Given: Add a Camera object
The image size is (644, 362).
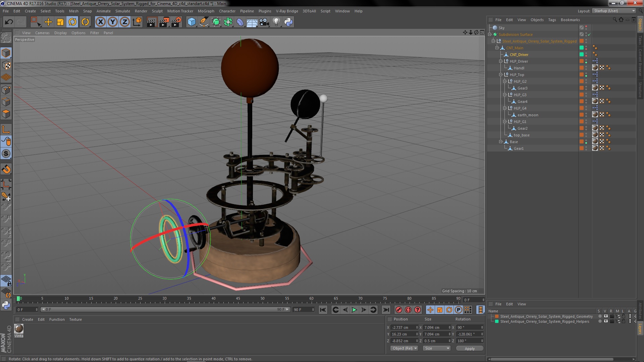Looking at the screenshot, I should click(264, 22).
